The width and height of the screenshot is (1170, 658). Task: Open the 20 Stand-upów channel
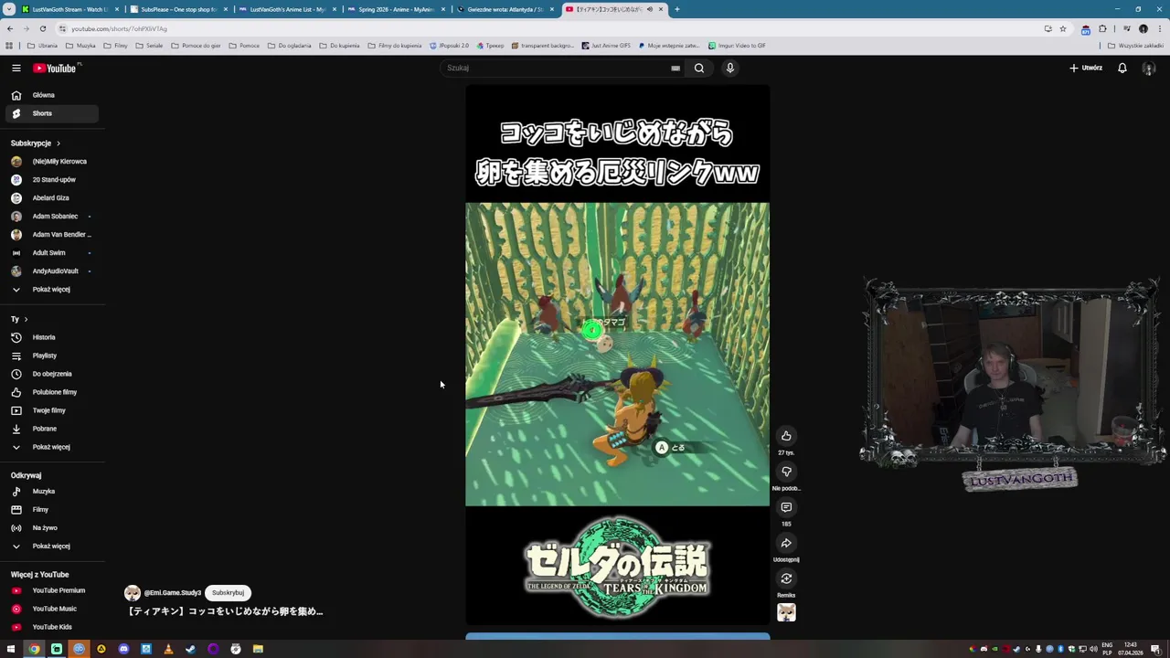coord(51,180)
